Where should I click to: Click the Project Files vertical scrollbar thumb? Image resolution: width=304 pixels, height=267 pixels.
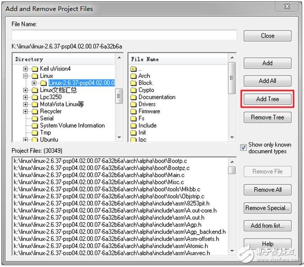[231, 170]
